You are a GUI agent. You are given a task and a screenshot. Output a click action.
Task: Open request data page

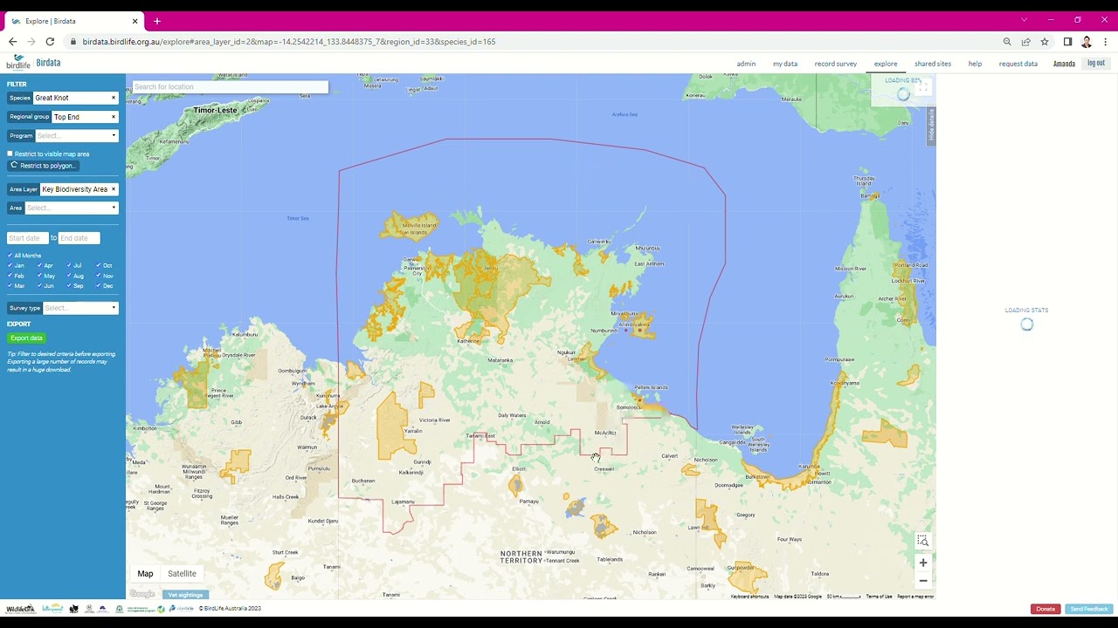[x=1018, y=64]
